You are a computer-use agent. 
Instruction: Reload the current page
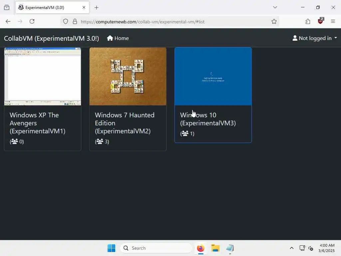click(x=32, y=21)
